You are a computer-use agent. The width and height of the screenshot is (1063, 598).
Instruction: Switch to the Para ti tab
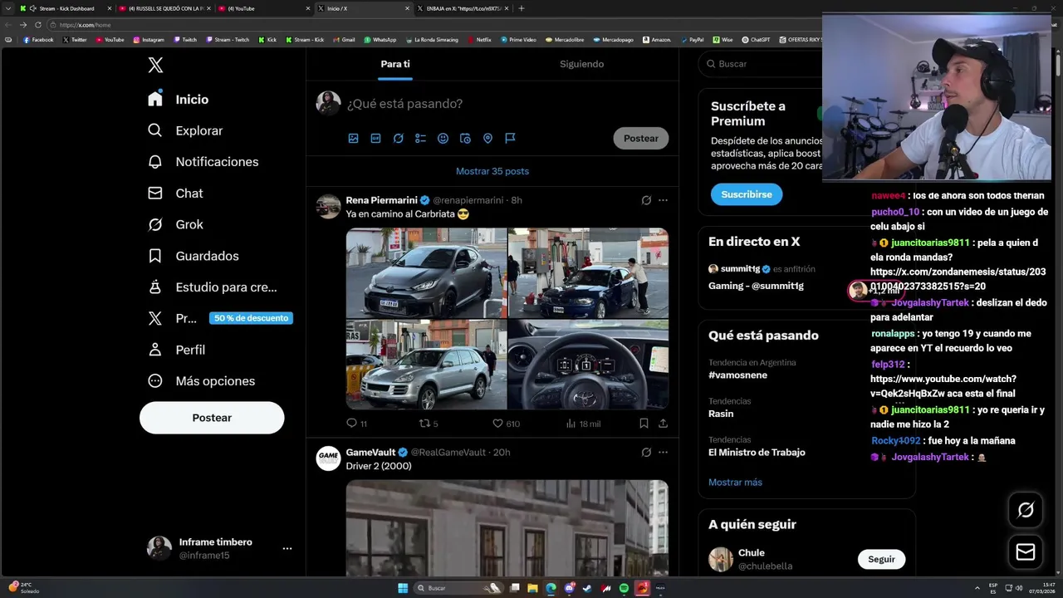[x=395, y=64]
